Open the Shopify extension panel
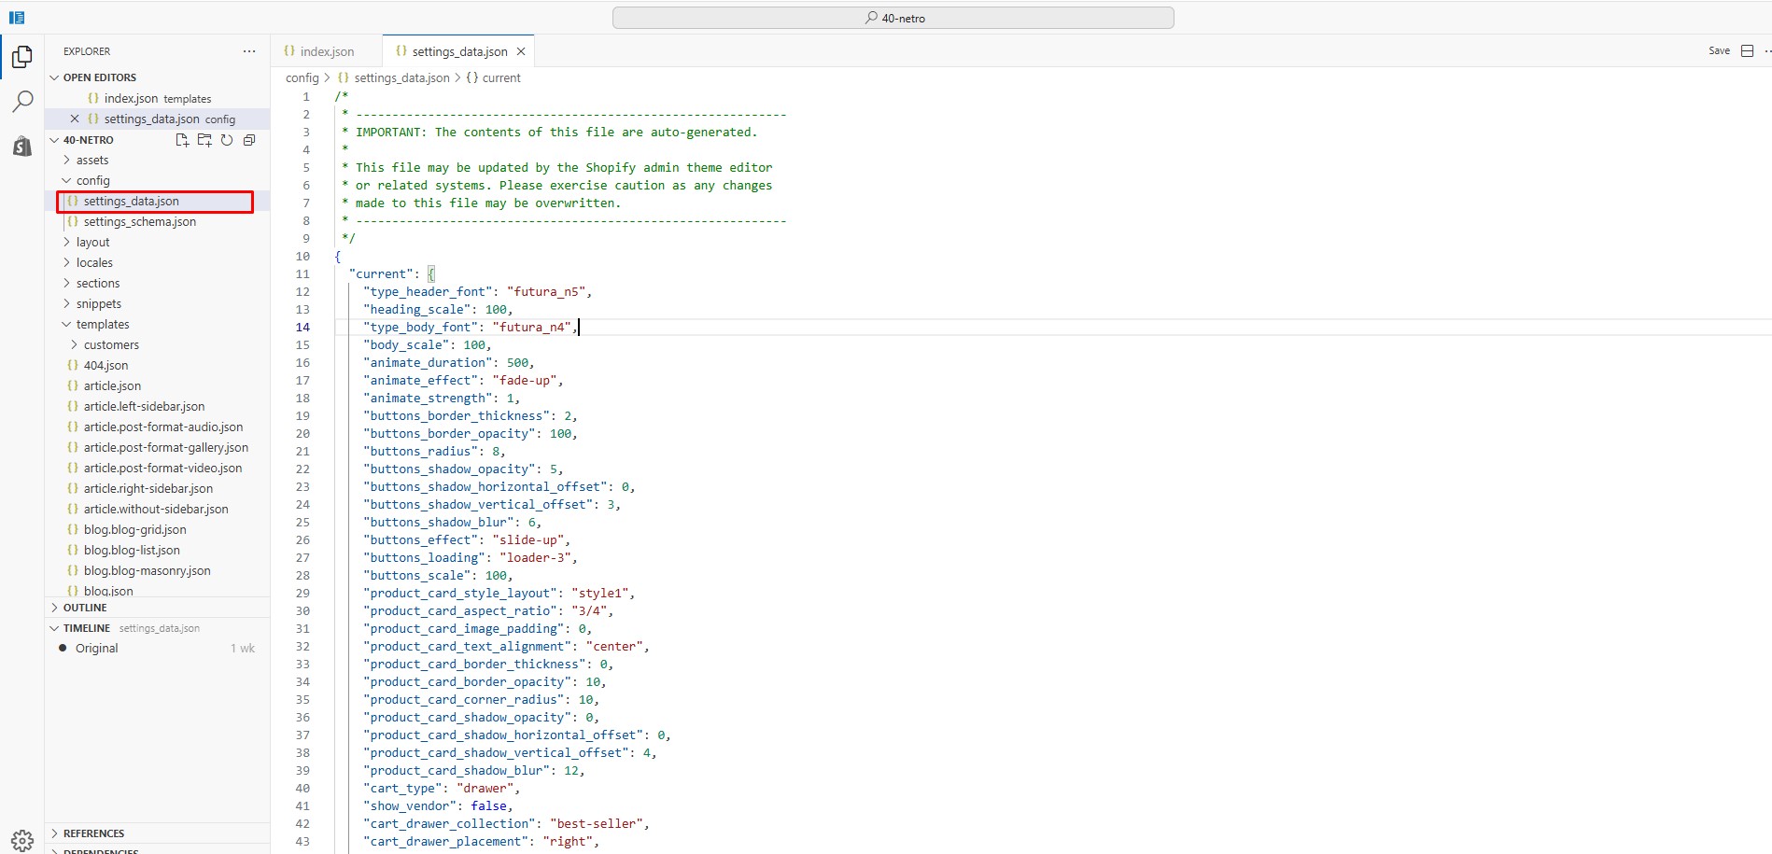 coord(22,146)
